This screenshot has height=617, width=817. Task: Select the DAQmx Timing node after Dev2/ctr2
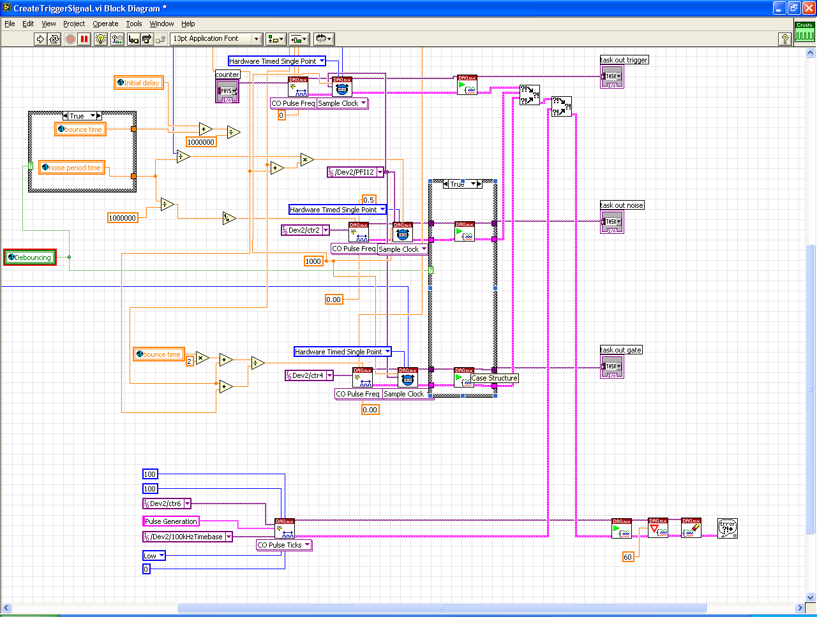(403, 232)
